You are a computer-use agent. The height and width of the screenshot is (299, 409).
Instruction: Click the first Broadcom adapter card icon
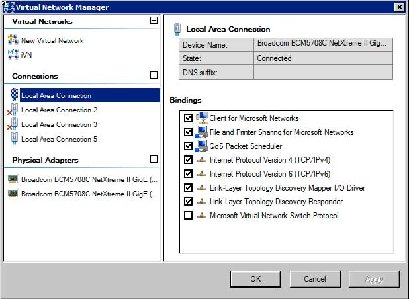coord(13,179)
